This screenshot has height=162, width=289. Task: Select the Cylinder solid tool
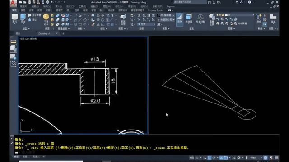pos(14,18)
